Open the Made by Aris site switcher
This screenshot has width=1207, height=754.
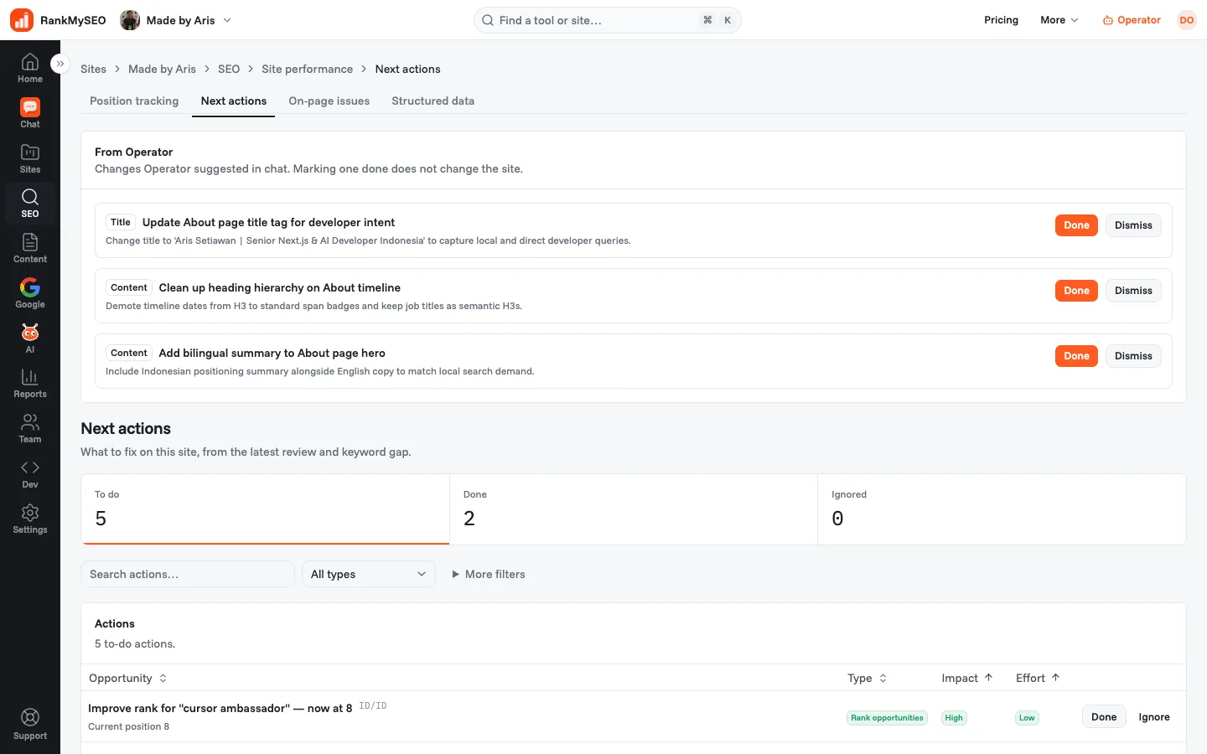tap(176, 20)
